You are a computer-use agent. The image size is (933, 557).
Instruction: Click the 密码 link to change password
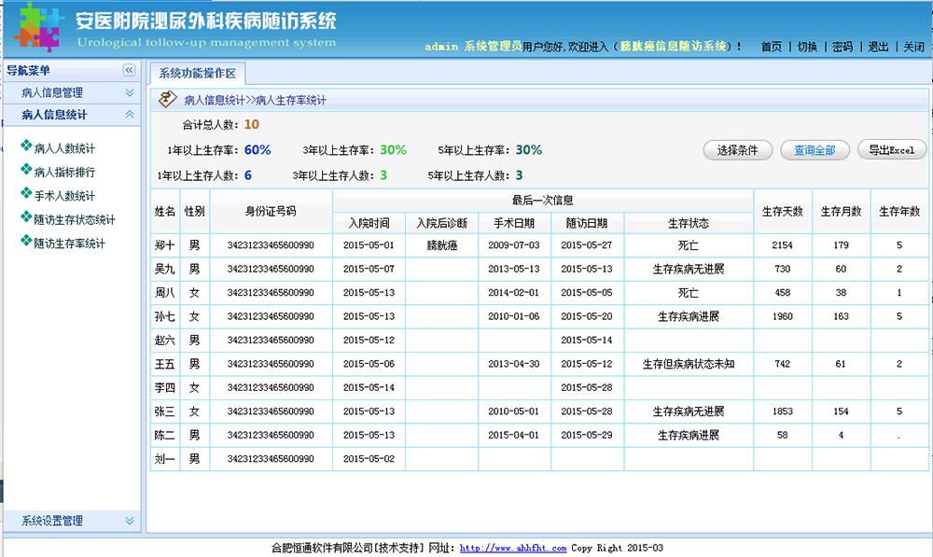(x=842, y=47)
